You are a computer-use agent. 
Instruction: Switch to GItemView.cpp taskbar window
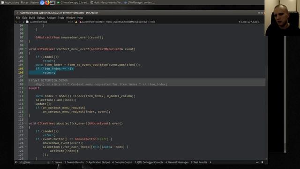tap(73, 2)
